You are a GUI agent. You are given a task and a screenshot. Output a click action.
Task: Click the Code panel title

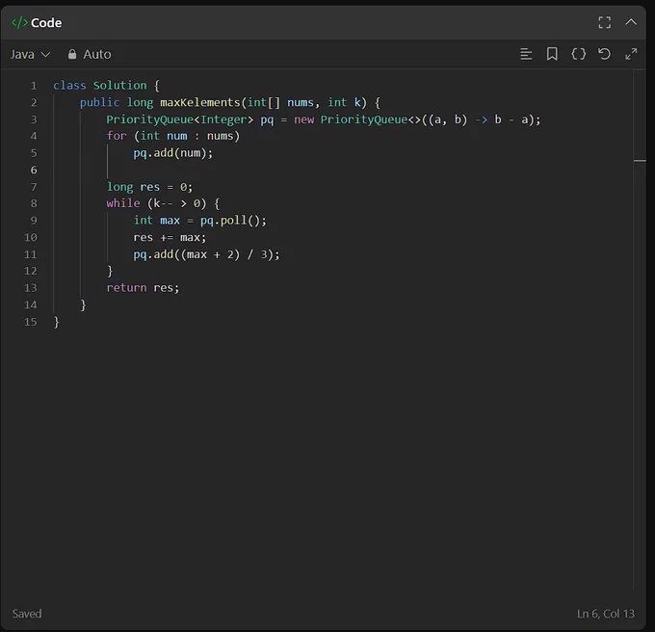pyautogui.click(x=46, y=22)
